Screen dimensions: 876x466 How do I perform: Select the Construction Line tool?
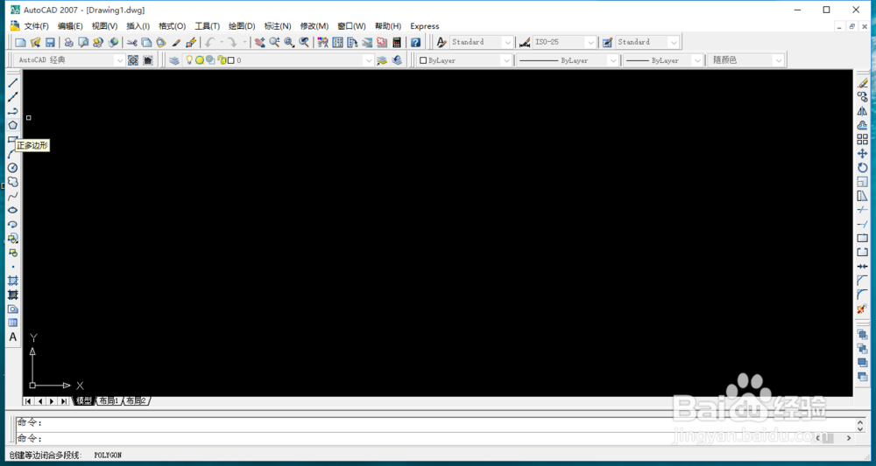13,96
